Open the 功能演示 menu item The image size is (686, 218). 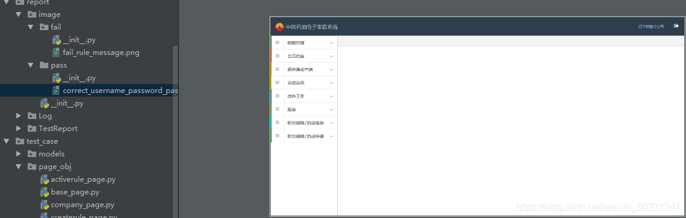point(305,83)
